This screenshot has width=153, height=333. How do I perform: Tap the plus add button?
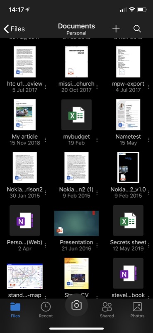click(x=116, y=29)
